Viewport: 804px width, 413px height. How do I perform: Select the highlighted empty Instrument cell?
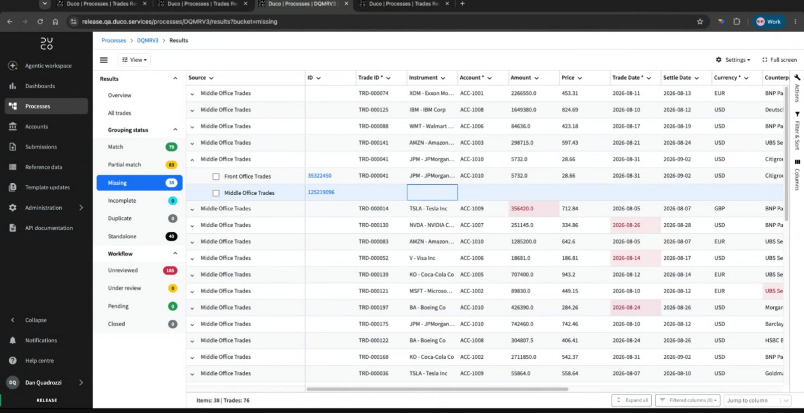432,192
